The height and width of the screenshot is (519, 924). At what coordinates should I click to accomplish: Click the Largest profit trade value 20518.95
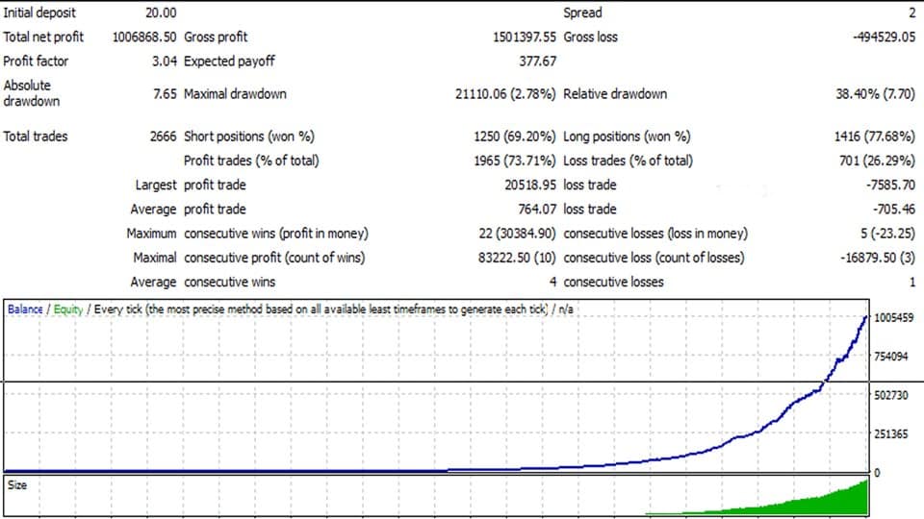tap(524, 185)
